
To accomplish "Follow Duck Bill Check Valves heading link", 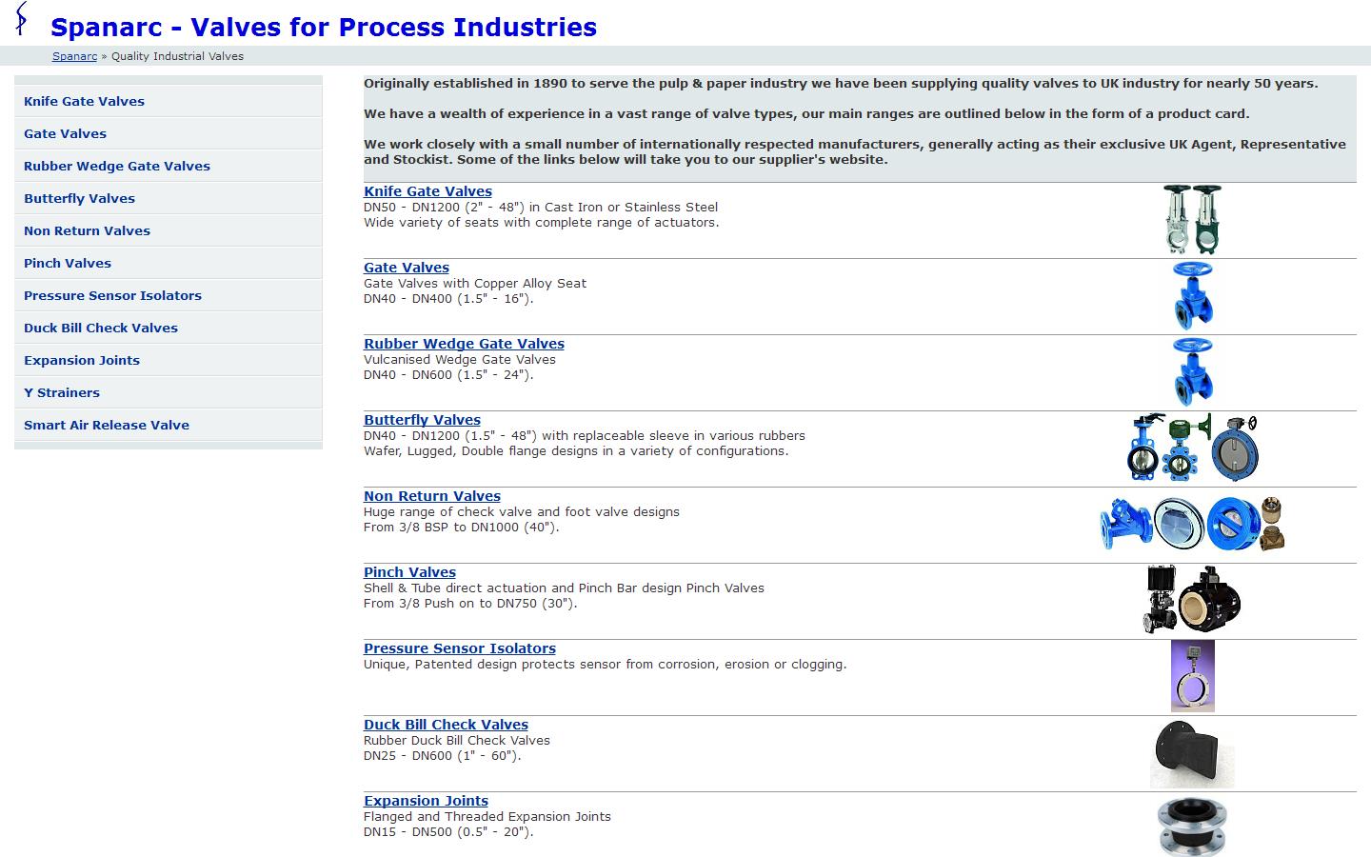I will [x=446, y=725].
